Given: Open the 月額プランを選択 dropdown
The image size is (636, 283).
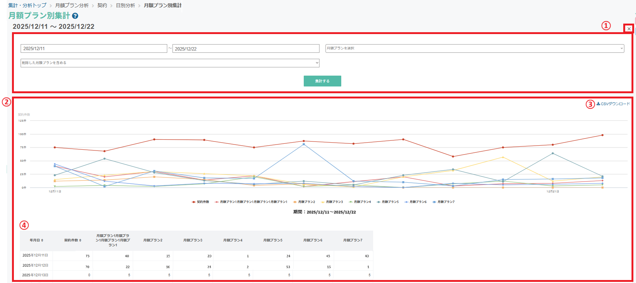Looking at the screenshot, I should (475, 48).
